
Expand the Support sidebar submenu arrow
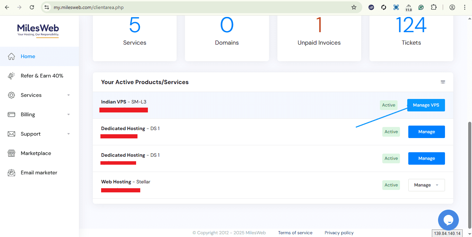[69, 134]
